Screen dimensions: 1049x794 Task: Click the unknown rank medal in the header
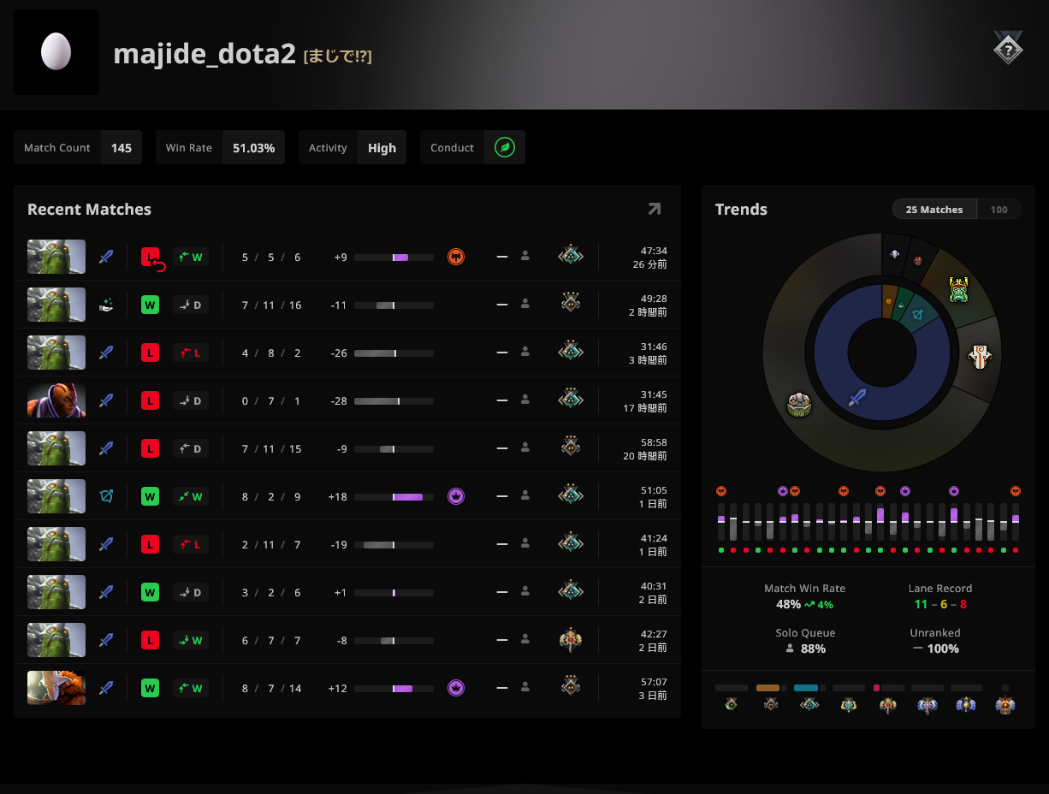point(1008,48)
